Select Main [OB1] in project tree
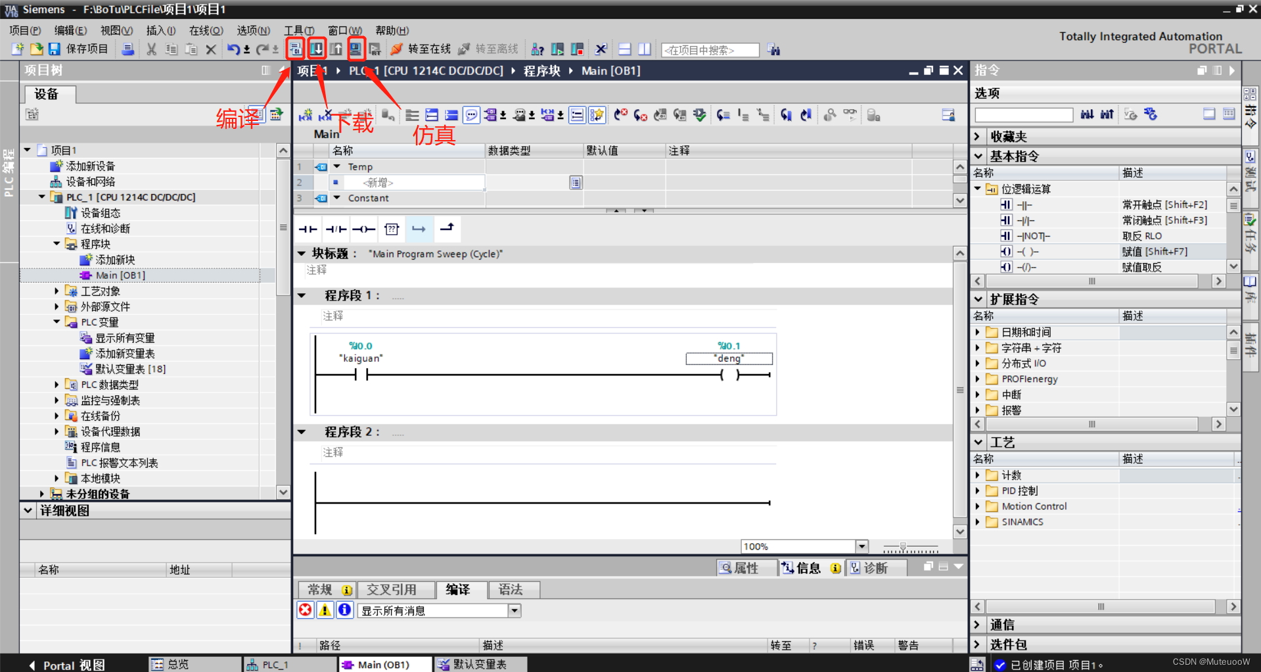 [120, 275]
